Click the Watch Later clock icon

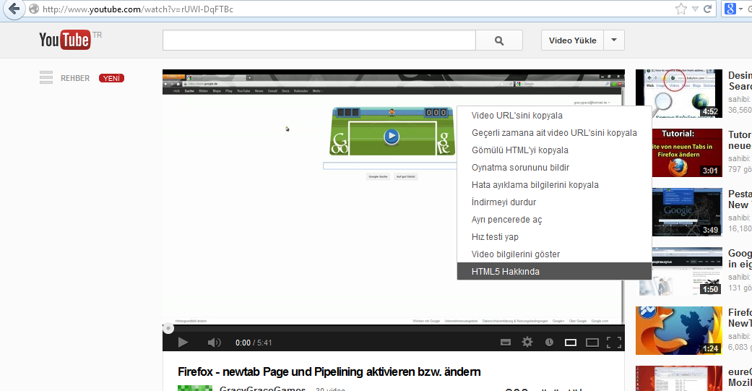549,343
